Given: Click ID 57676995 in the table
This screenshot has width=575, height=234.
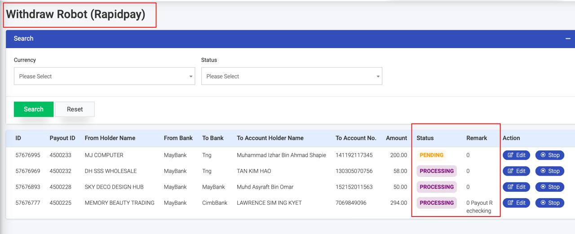Looking at the screenshot, I should pyautogui.click(x=28, y=155).
